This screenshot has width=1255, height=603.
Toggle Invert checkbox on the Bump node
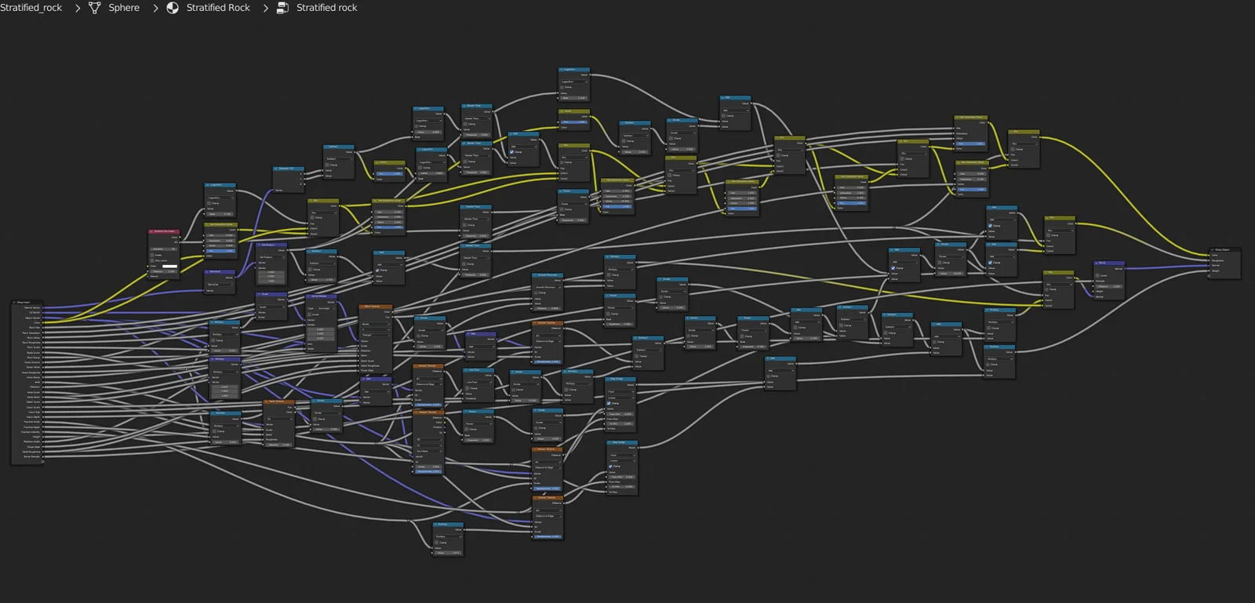pyautogui.click(x=1099, y=275)
